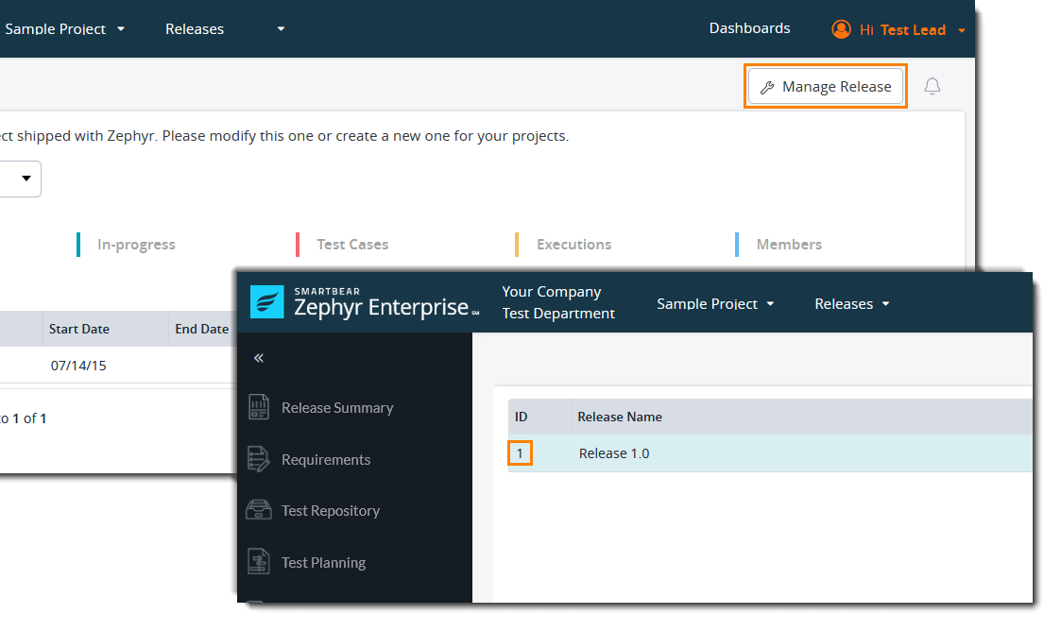Open Requirements via its sidebar icon

pos(258,460)
